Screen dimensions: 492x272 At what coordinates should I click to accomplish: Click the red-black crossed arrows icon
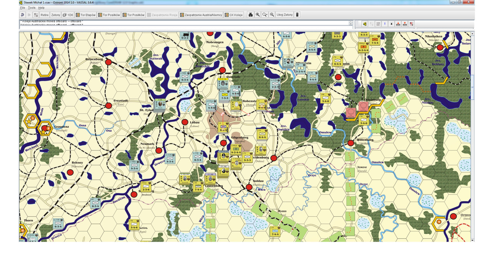412,24
